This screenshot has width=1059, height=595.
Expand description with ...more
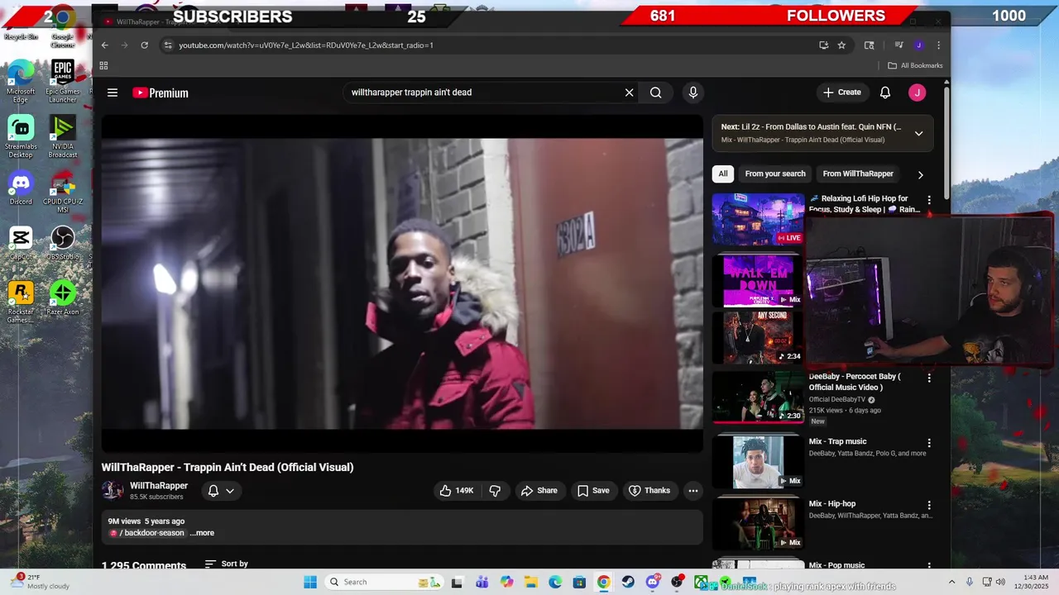click(x=202, y=533)
